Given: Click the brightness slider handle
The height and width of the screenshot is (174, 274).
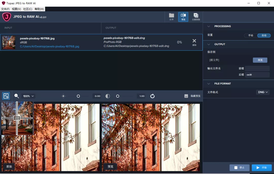Looking at the screenshot, I should tap(78, 96).
